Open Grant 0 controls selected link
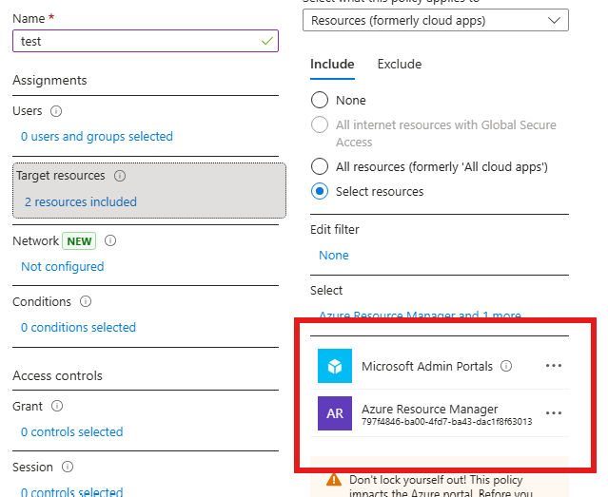This screenshot has height=497, width=608. point(71,432)
